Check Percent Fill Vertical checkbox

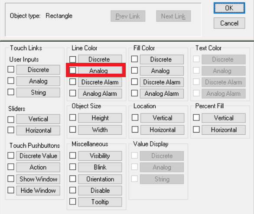196,117
